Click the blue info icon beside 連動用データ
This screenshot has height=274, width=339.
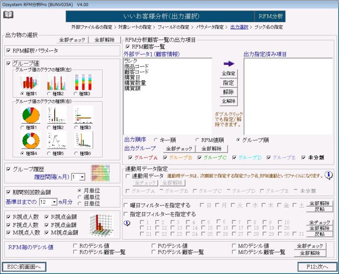329,175
